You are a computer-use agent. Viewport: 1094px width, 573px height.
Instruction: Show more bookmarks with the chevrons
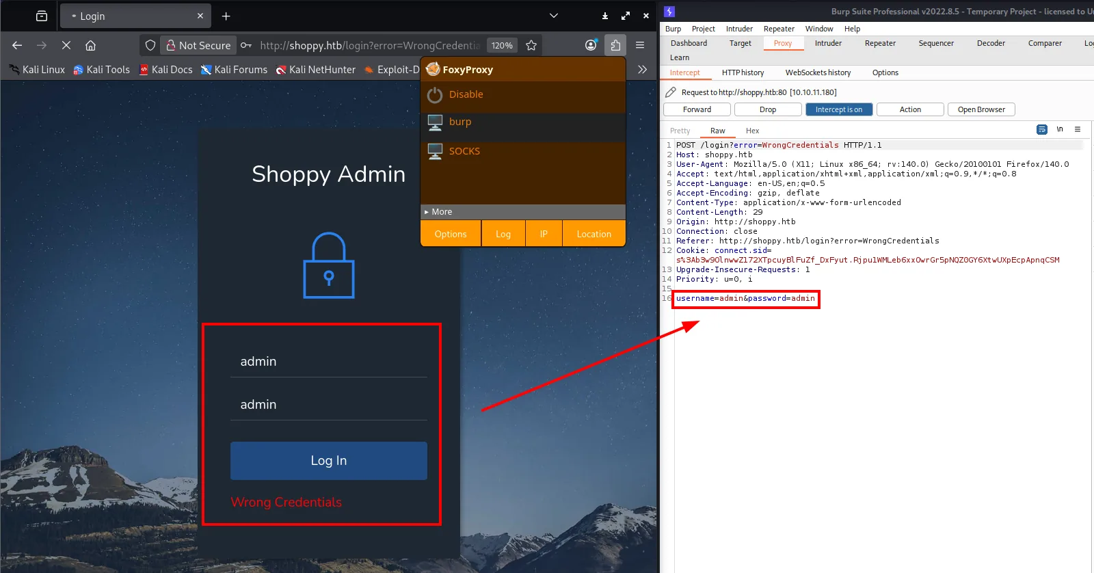(x=642, y=69)
